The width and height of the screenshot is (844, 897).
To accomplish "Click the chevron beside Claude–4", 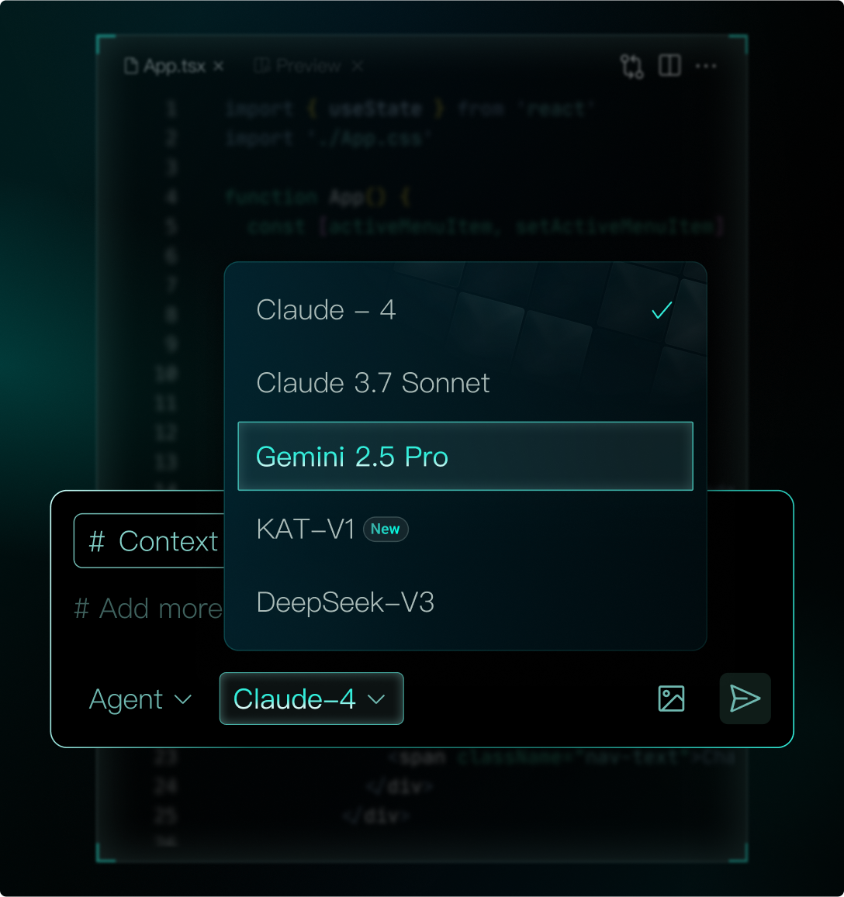I will (x=376, y=699).
